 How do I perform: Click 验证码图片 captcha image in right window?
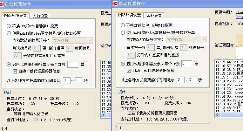(x=240, y=46)
